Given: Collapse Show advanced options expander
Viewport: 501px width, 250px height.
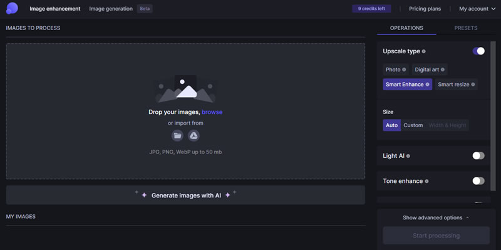Looking at the screenshot, I should pyautogui.click(x=436, y=217).
